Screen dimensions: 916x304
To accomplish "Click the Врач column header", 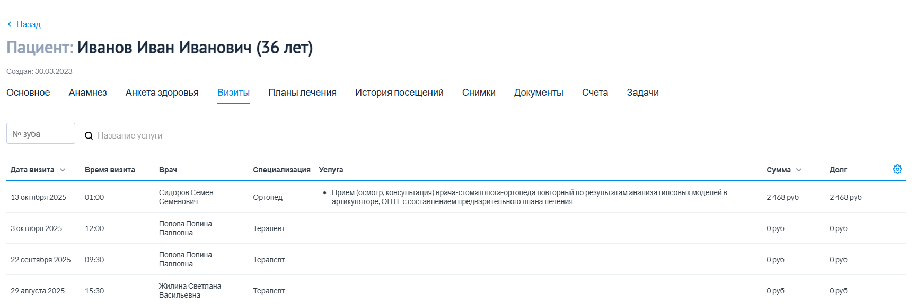I will click(x=168, y=170).
